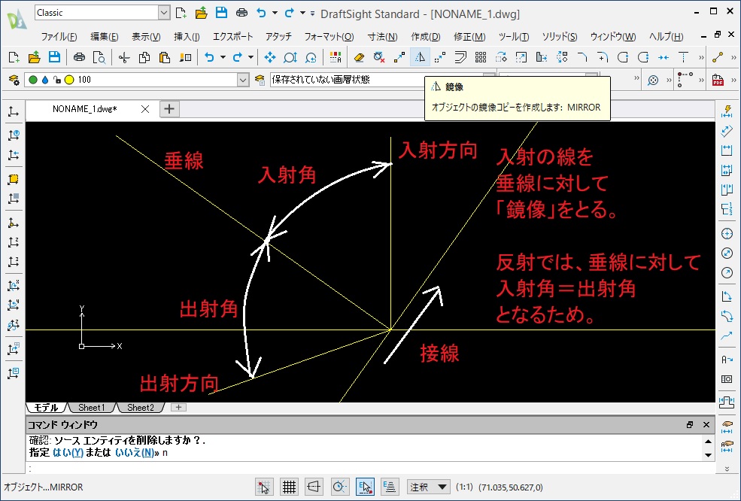The height and width of the screenshot is (501, 741).
Task: Open the 修正(M) menu
Action: coord(469,36)
